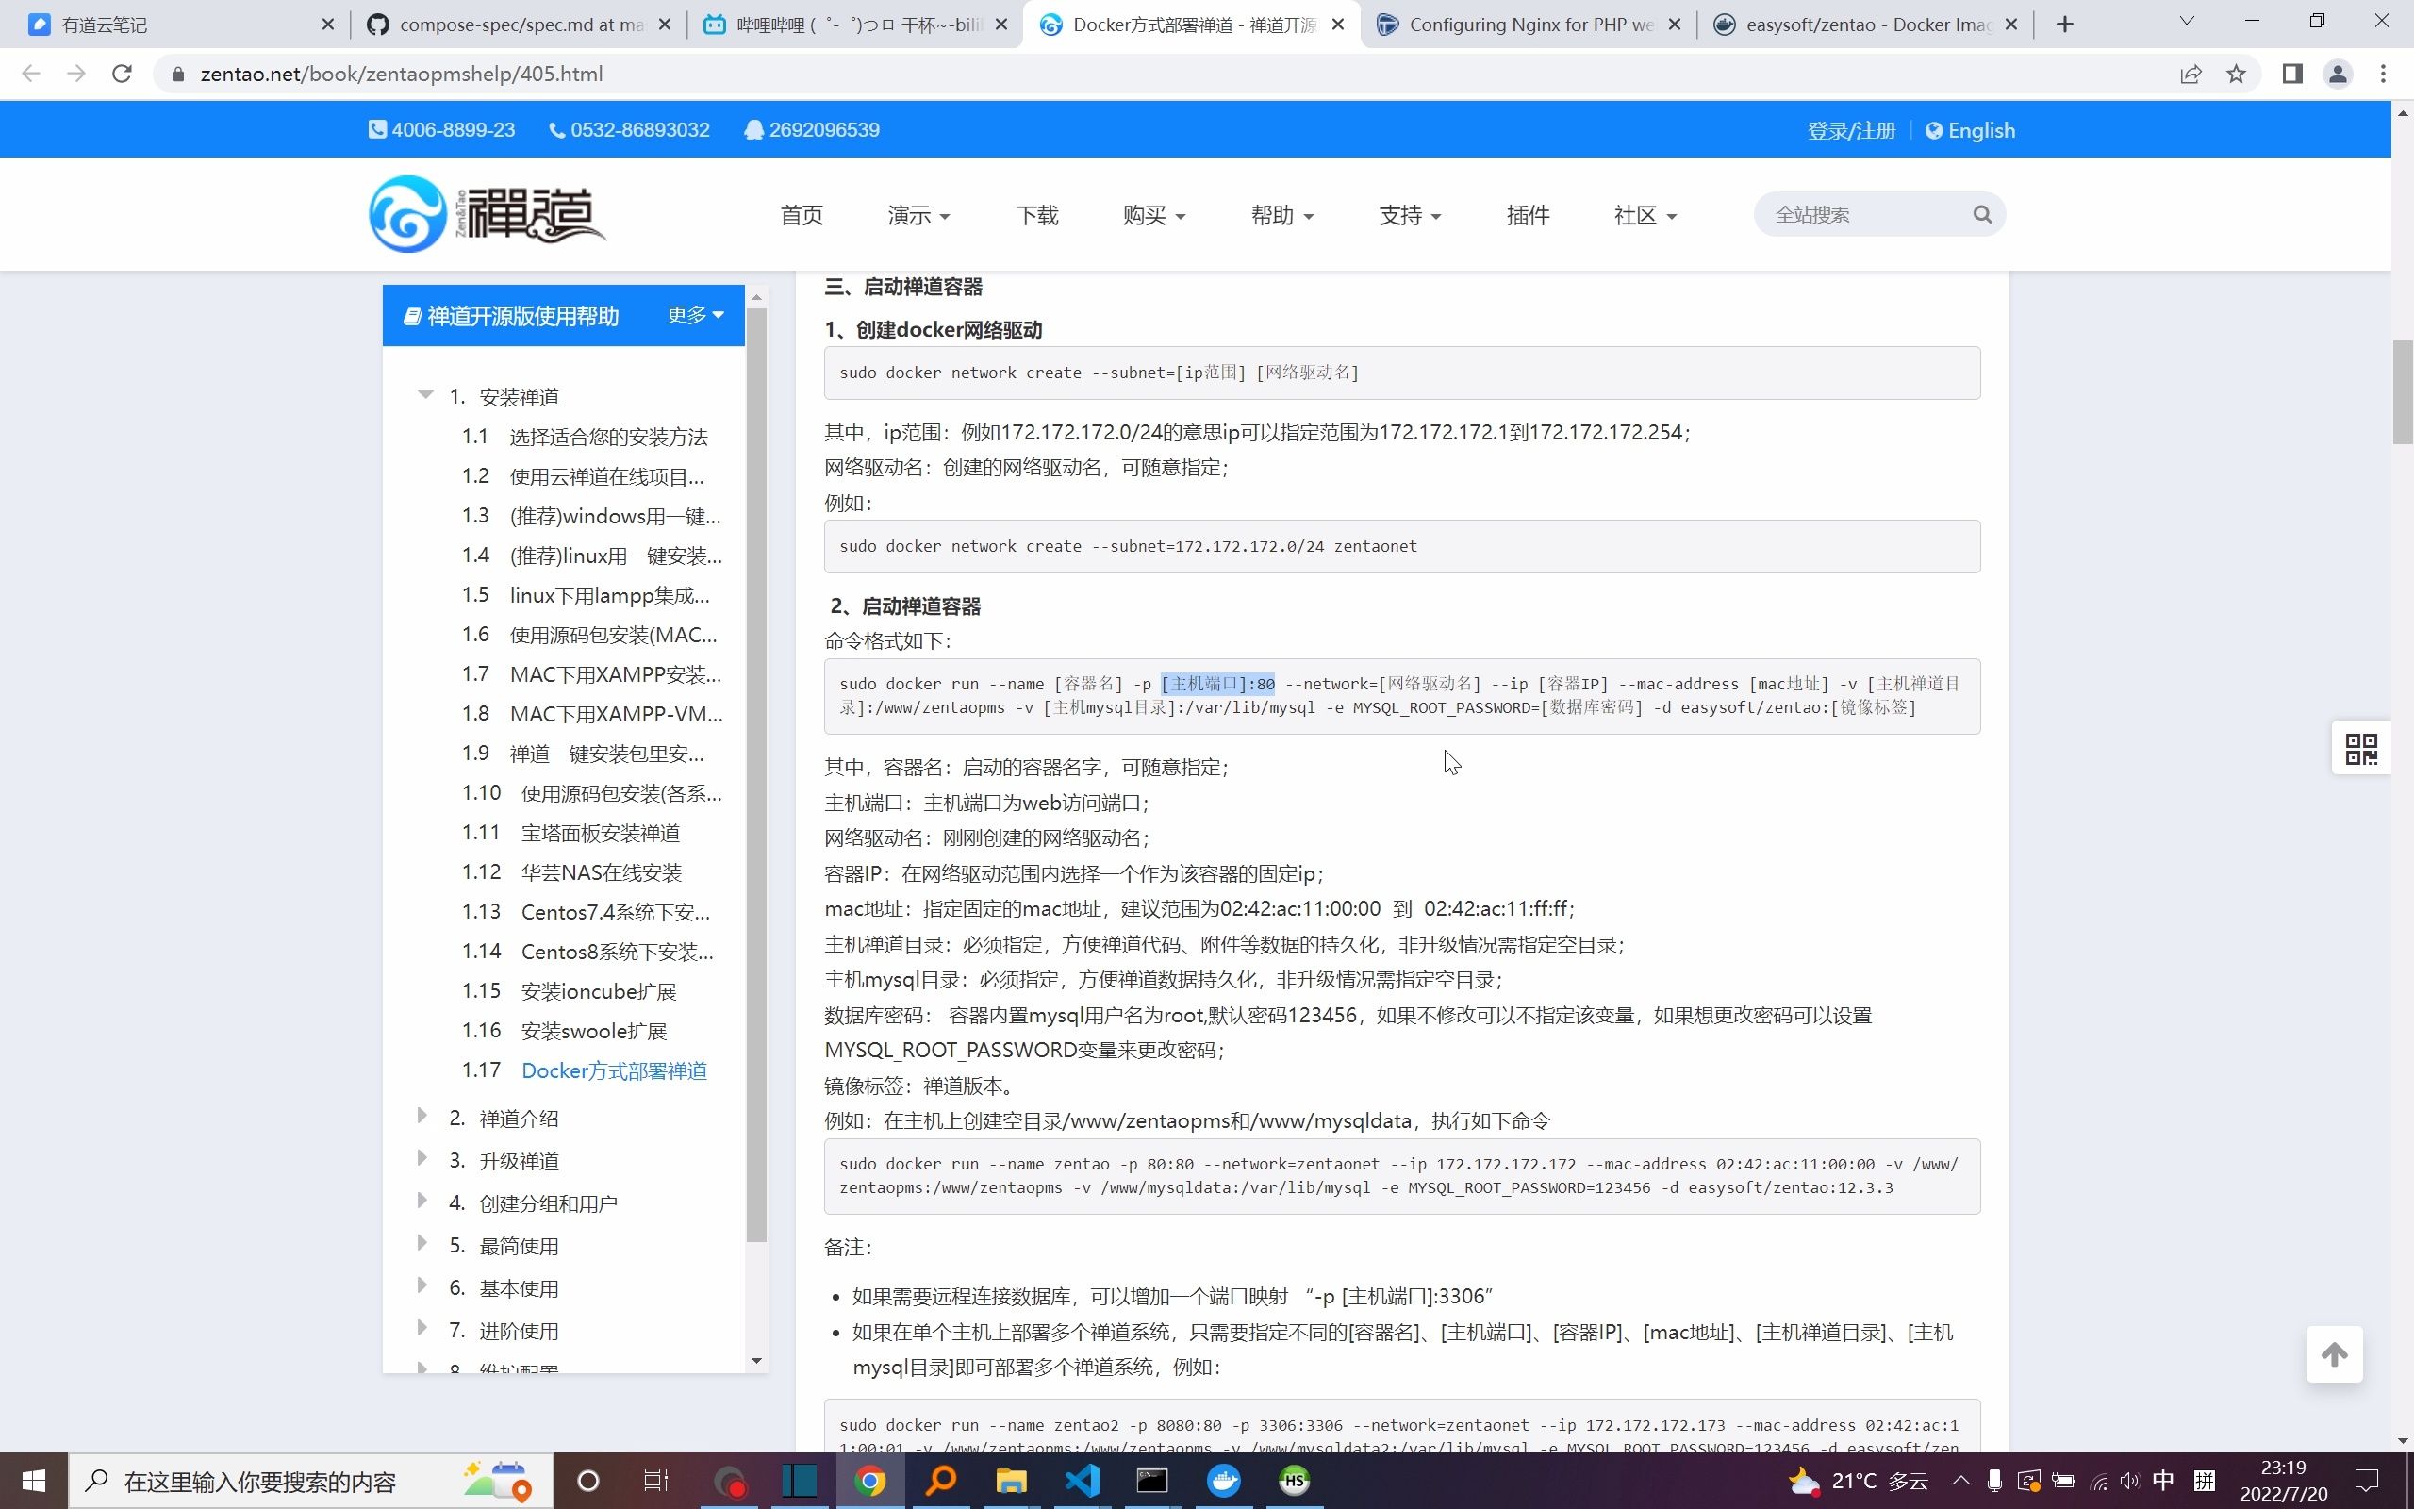Click the sidebar scrollbar thumb
This screenshot has height=1509, width=2414.
(756, 775)
